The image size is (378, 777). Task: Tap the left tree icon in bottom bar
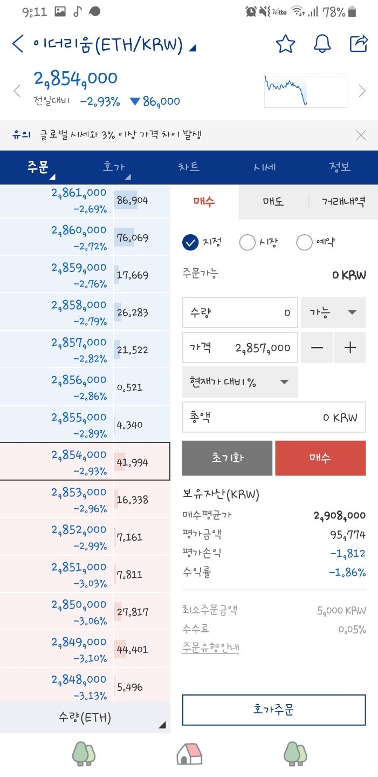point(84,754)
